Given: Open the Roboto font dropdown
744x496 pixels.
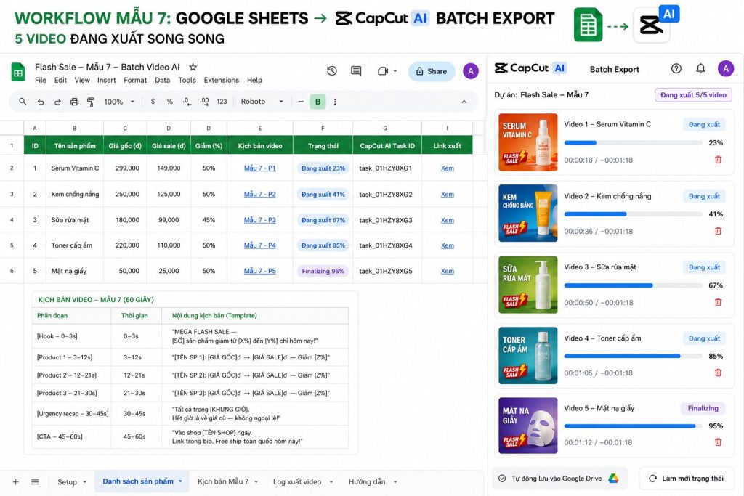Looking at the screenshot, I should [x=262, y=102].
